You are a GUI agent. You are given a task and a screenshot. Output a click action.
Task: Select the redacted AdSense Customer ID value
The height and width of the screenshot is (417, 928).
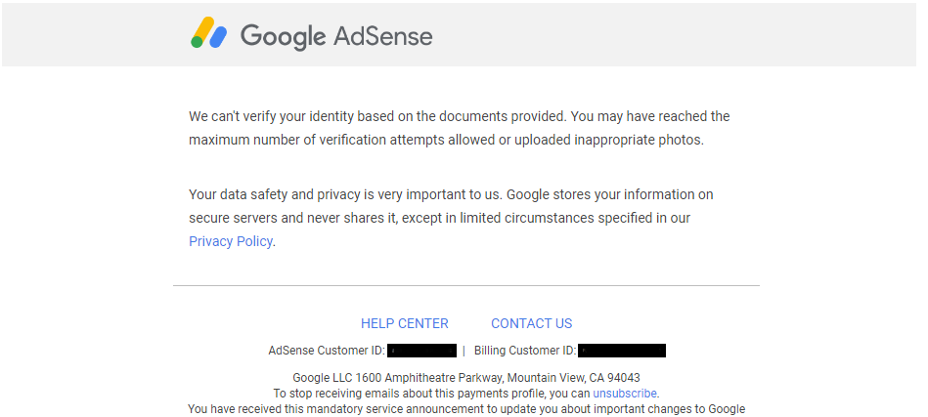click(x=422, y=351)
